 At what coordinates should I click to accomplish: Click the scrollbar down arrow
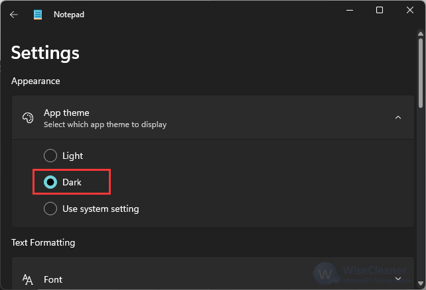pyautogui.click(x=421, y=283)
